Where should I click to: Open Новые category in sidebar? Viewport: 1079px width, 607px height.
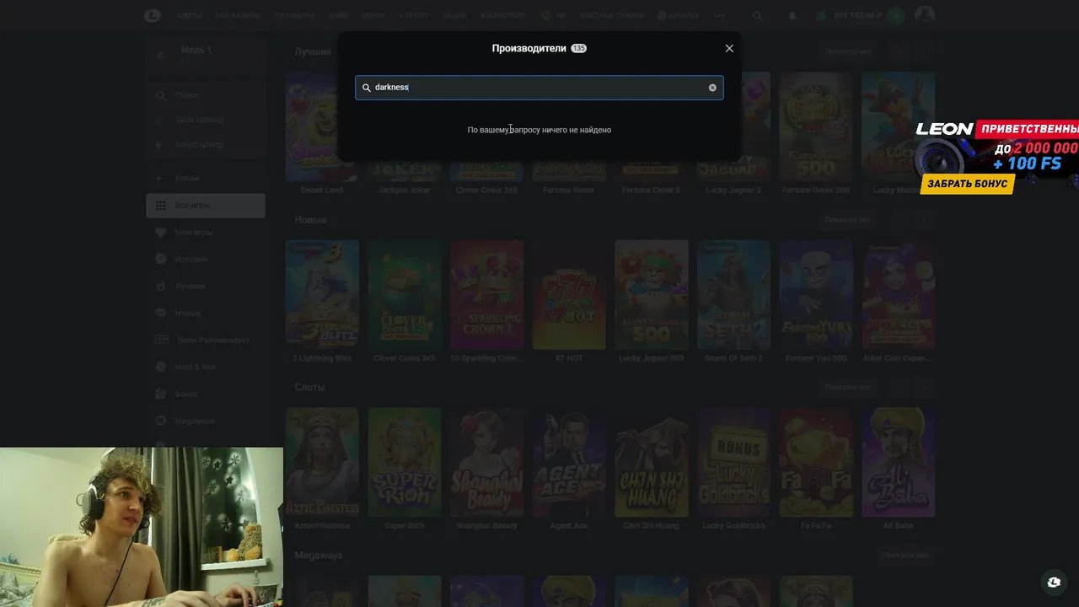pos(206,313)
